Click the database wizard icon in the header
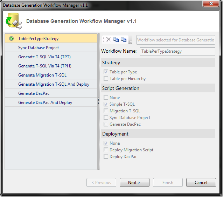 [x=14, y=21]
